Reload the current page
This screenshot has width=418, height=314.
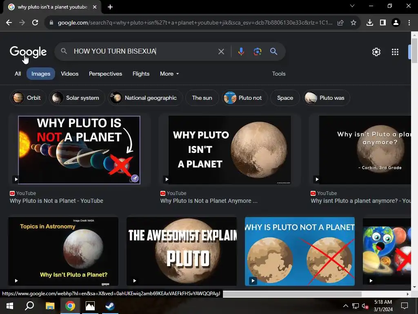click(x=35, y=23)
